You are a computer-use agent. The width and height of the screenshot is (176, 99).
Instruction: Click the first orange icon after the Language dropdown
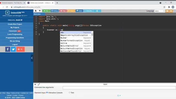[x=167, y=11]
